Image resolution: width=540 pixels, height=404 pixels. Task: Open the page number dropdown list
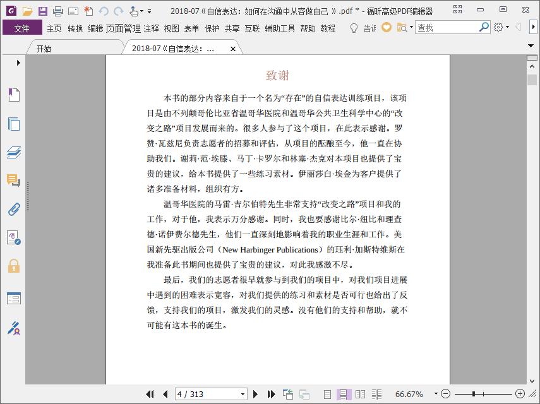pyautogui.click(x=243, y=394)
